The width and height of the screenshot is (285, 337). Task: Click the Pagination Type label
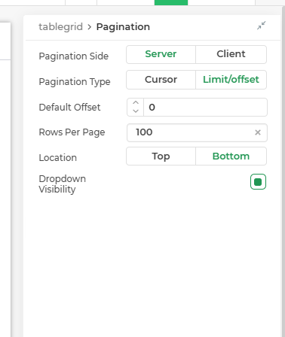(75, 82)
